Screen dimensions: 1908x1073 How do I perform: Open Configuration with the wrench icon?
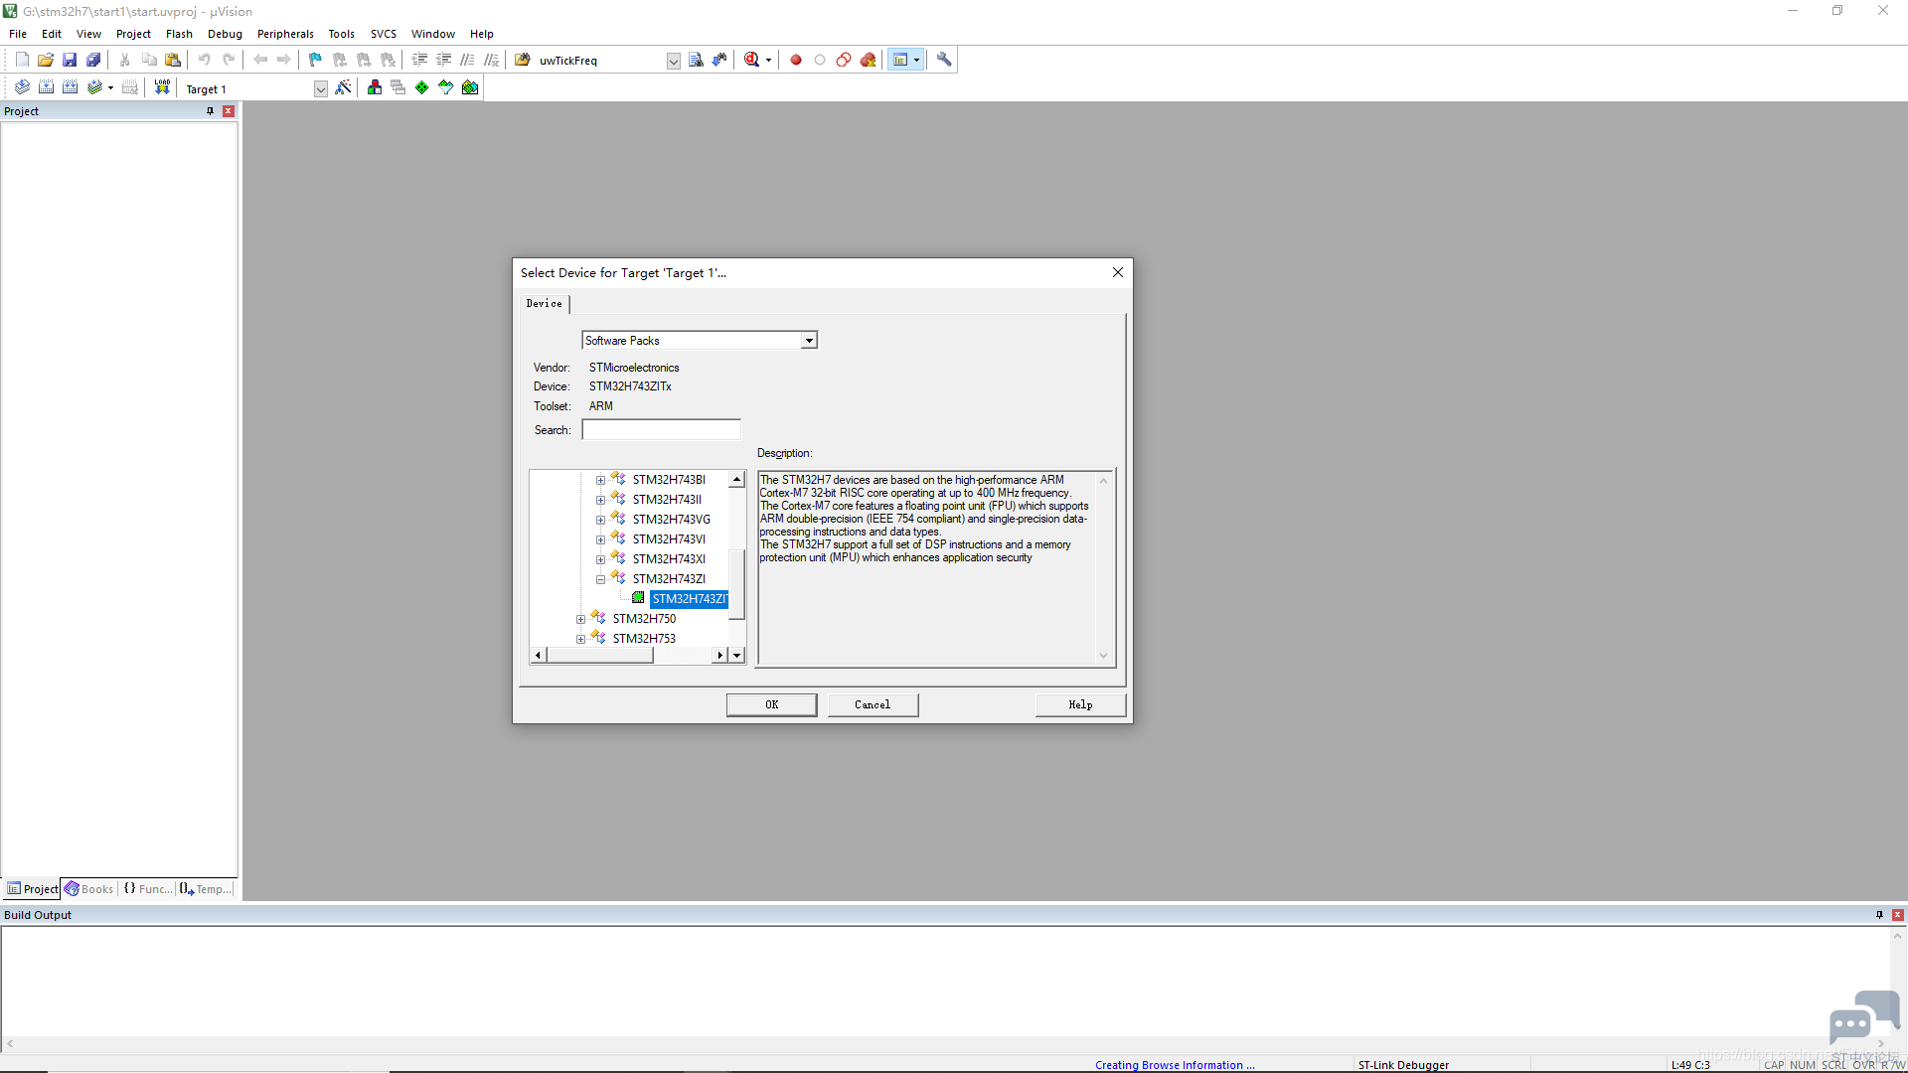[944, 61]
